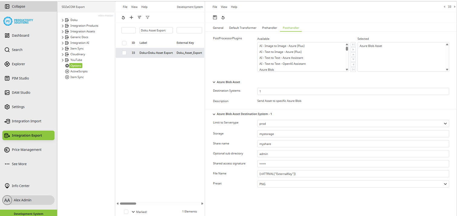The height and width of the screenshot is (216, 457).
Task: Click the File Name input containing ExternalKey expression
Action: click(352, 174)
